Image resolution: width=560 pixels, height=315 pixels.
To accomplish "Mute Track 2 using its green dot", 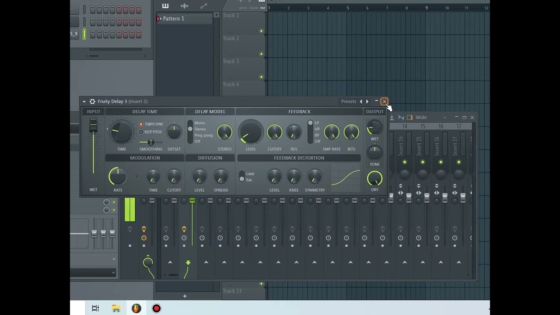I will pyautogui.click(x=261, y=54).
